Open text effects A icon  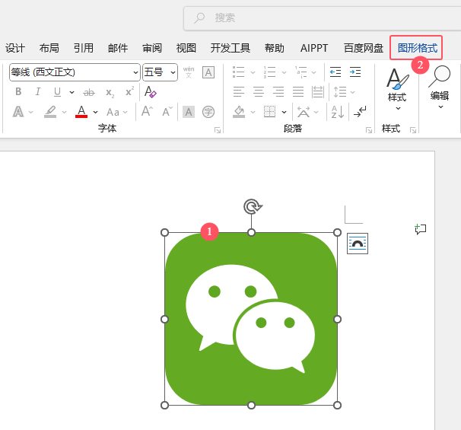click(x=18, y=112)
